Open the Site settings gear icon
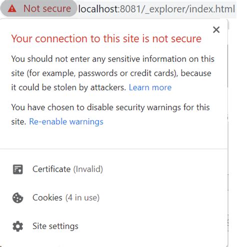This screenshot has width=237, height=247. coord(17,226)
